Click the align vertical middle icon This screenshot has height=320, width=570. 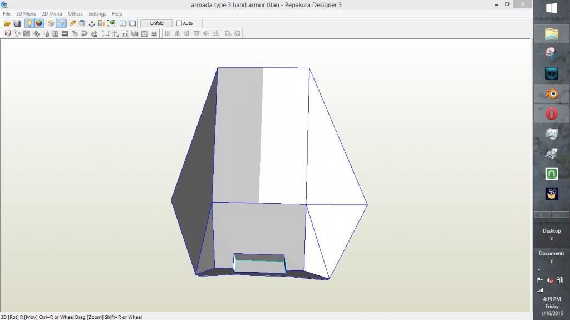click(206, 33)
